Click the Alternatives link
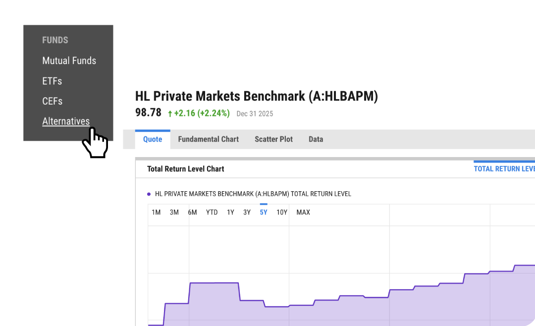The width and height of the screenshot is (535, 326). tap(66, 121)
